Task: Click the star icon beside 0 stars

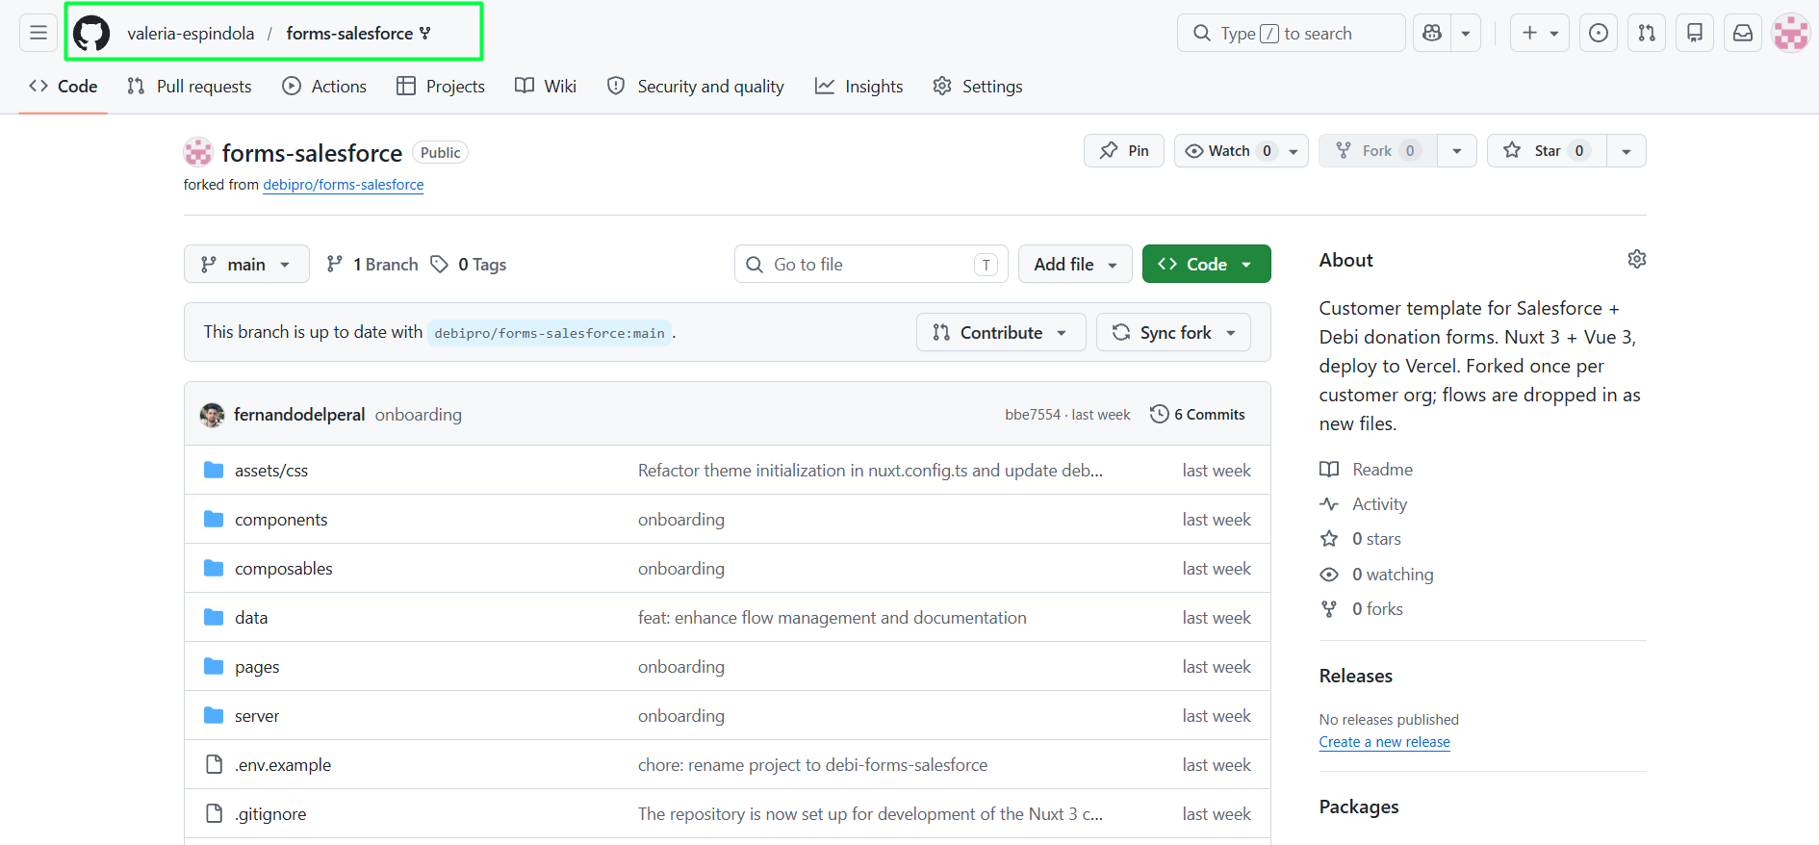Action: pos(1329,539)
